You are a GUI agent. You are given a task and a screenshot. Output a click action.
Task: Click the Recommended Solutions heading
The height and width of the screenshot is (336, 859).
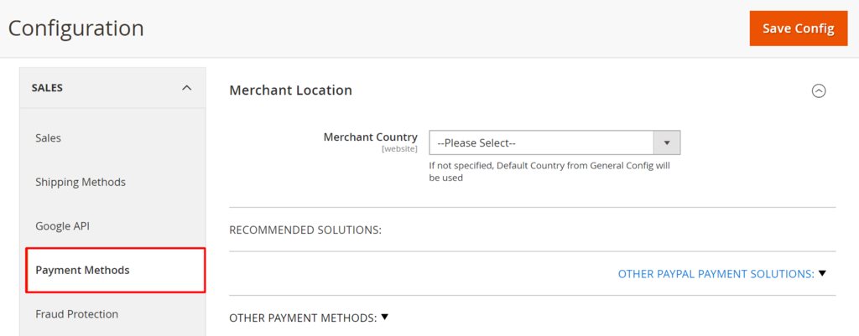pyautogui.click(x=305, y=229)
